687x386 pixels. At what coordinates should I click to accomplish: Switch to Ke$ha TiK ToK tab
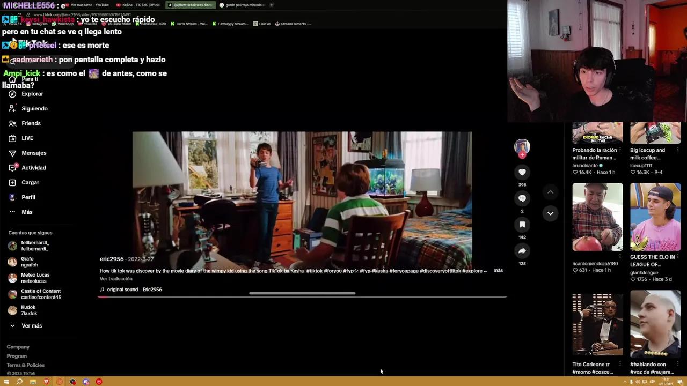tap(138, 5)
